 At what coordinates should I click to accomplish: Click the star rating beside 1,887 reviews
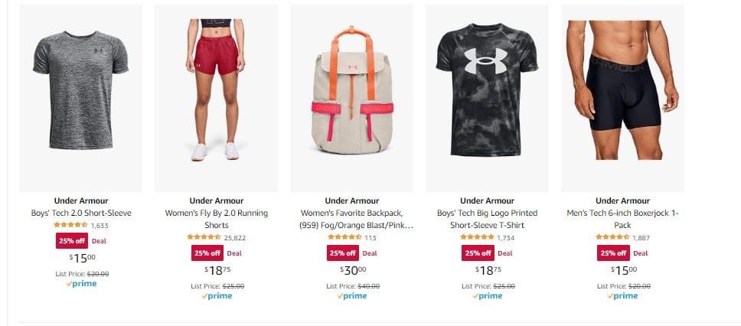pyautogui.click(x=612, y=237)
